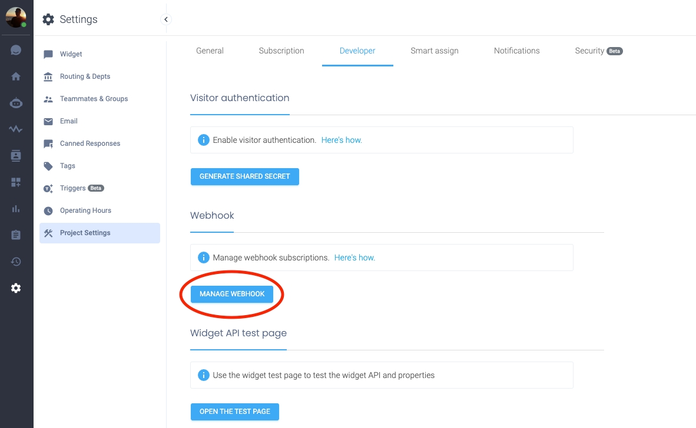Open the activity pulse icon in dark sidebar
Image resolution: width=696 pixels, height=428 pixels.
click(16, 129)
